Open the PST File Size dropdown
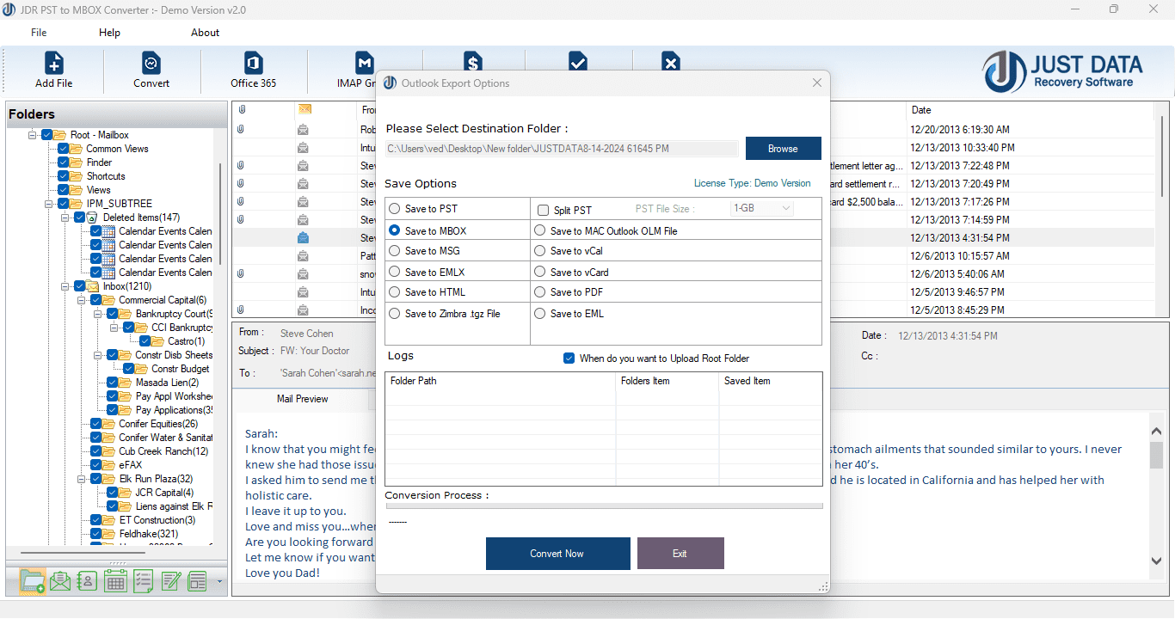The height and width of the screenshot is (619, 1175). point(761,209)
